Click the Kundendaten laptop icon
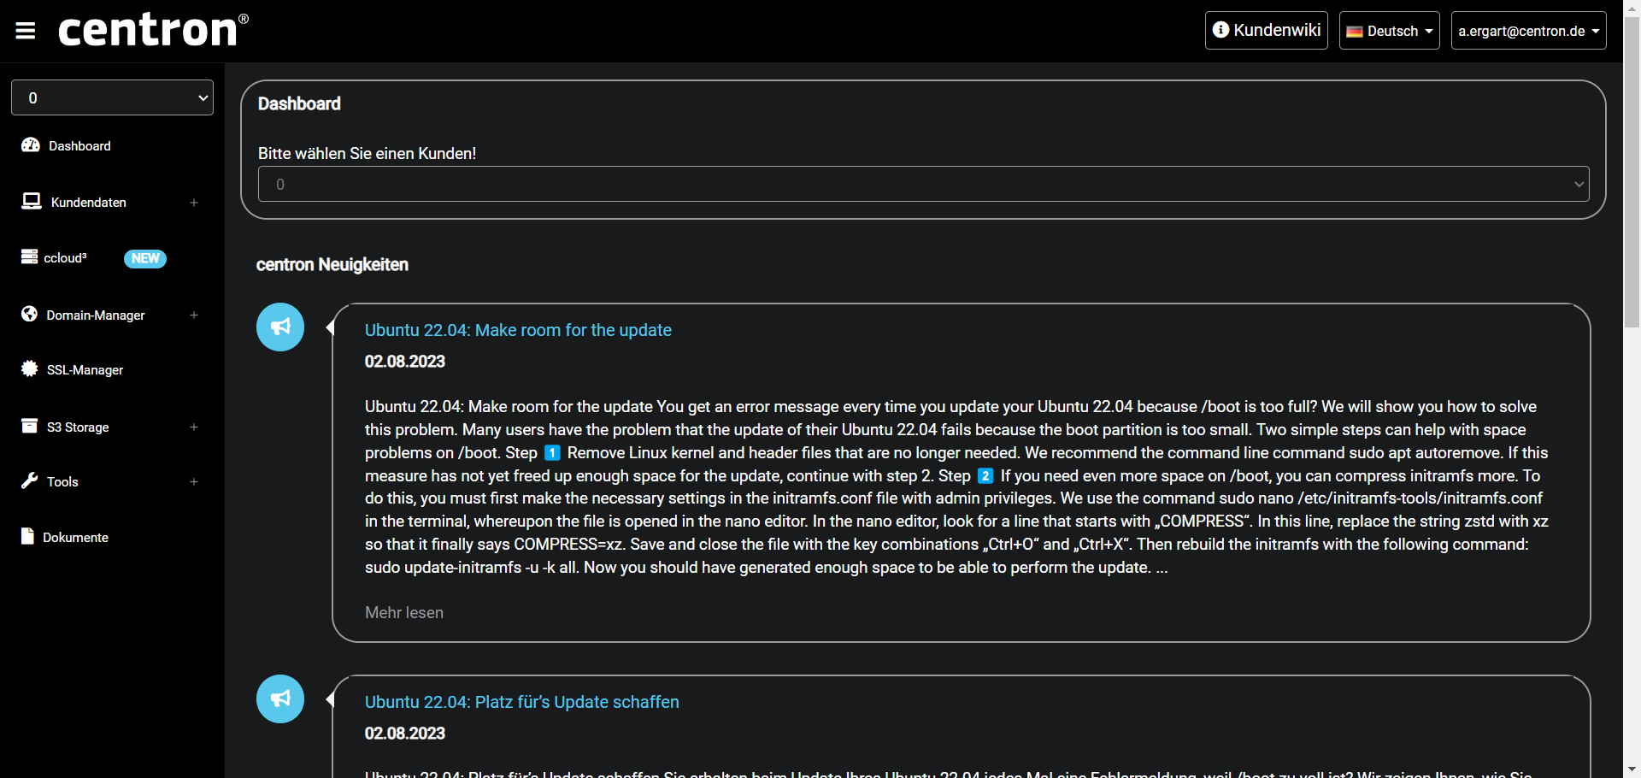The height and width of the screenshot is (778, 1641). [x=32, y=201]
